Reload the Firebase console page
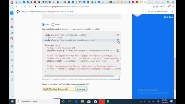The image size is (185, 104). pyautogui.click(x=25, y=6)
